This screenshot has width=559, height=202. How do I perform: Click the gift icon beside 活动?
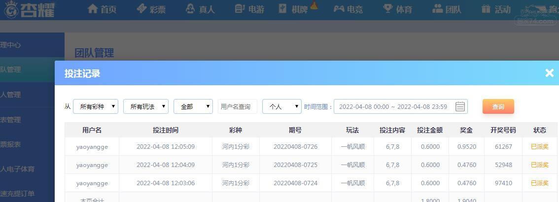[x=486, y=8]
